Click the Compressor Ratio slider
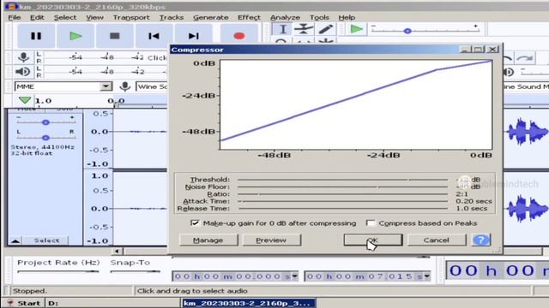 click(x=343, y=194)
